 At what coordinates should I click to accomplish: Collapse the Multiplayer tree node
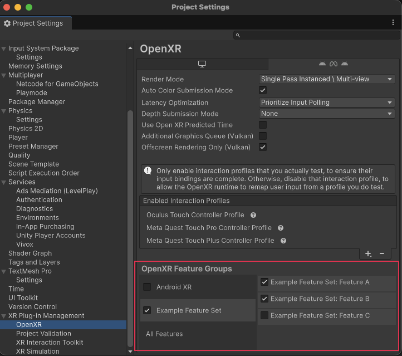[x=3, y=75]
